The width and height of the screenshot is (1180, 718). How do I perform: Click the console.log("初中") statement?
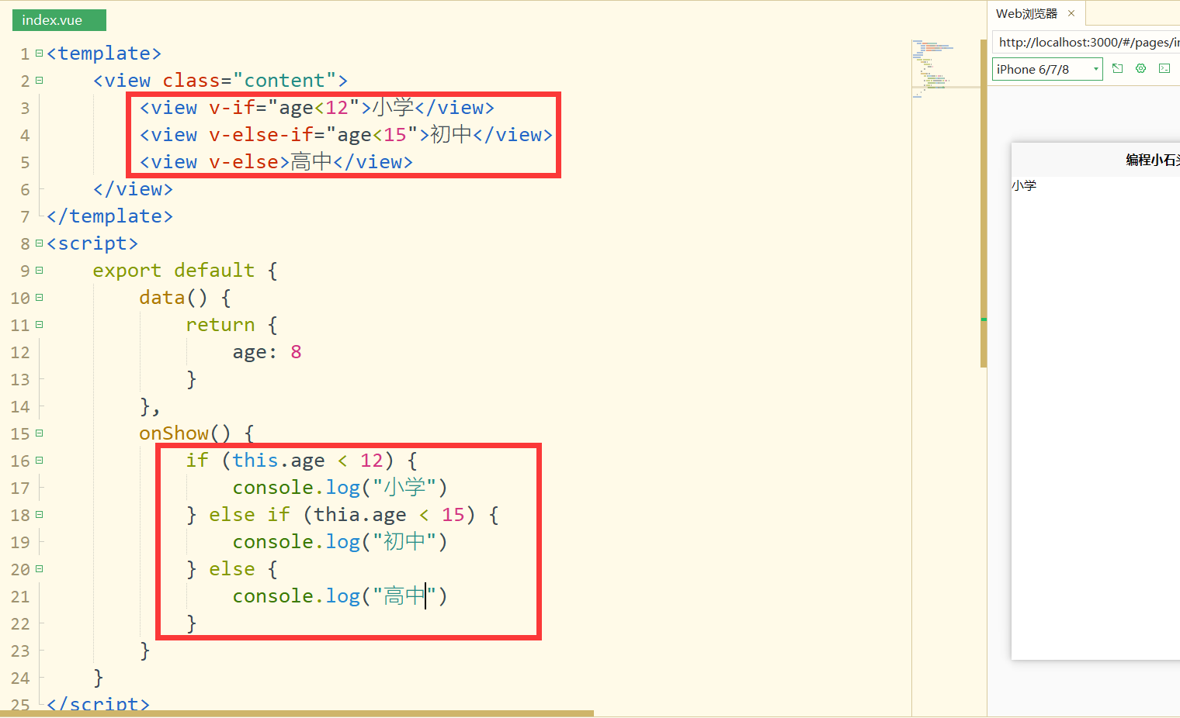[x=340, y=542]
